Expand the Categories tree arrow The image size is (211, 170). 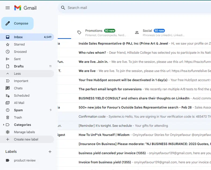tap(3, 125)
